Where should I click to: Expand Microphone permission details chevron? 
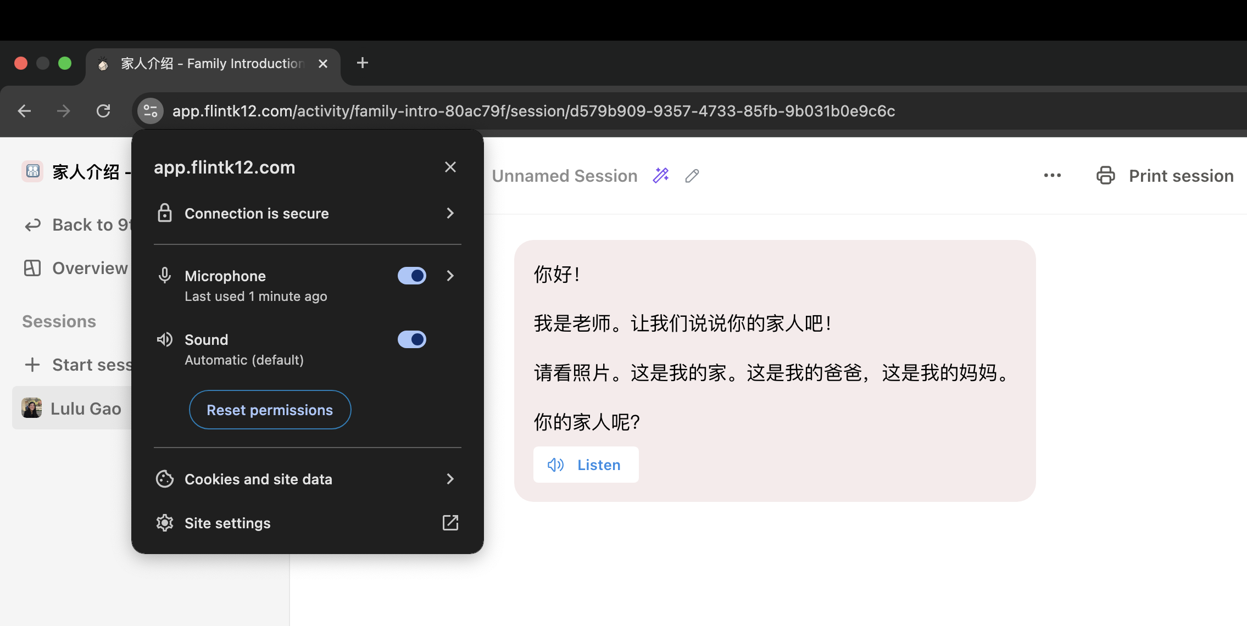coord(450,276)
